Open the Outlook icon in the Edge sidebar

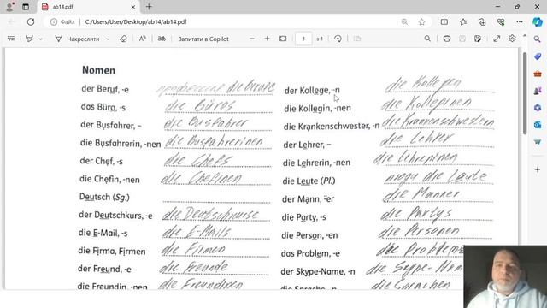pos(538,125)
